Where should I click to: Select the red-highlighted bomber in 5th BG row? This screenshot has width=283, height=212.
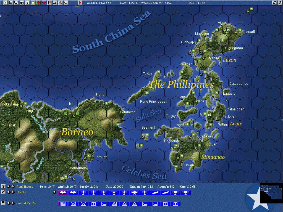[x=63, y=193]
